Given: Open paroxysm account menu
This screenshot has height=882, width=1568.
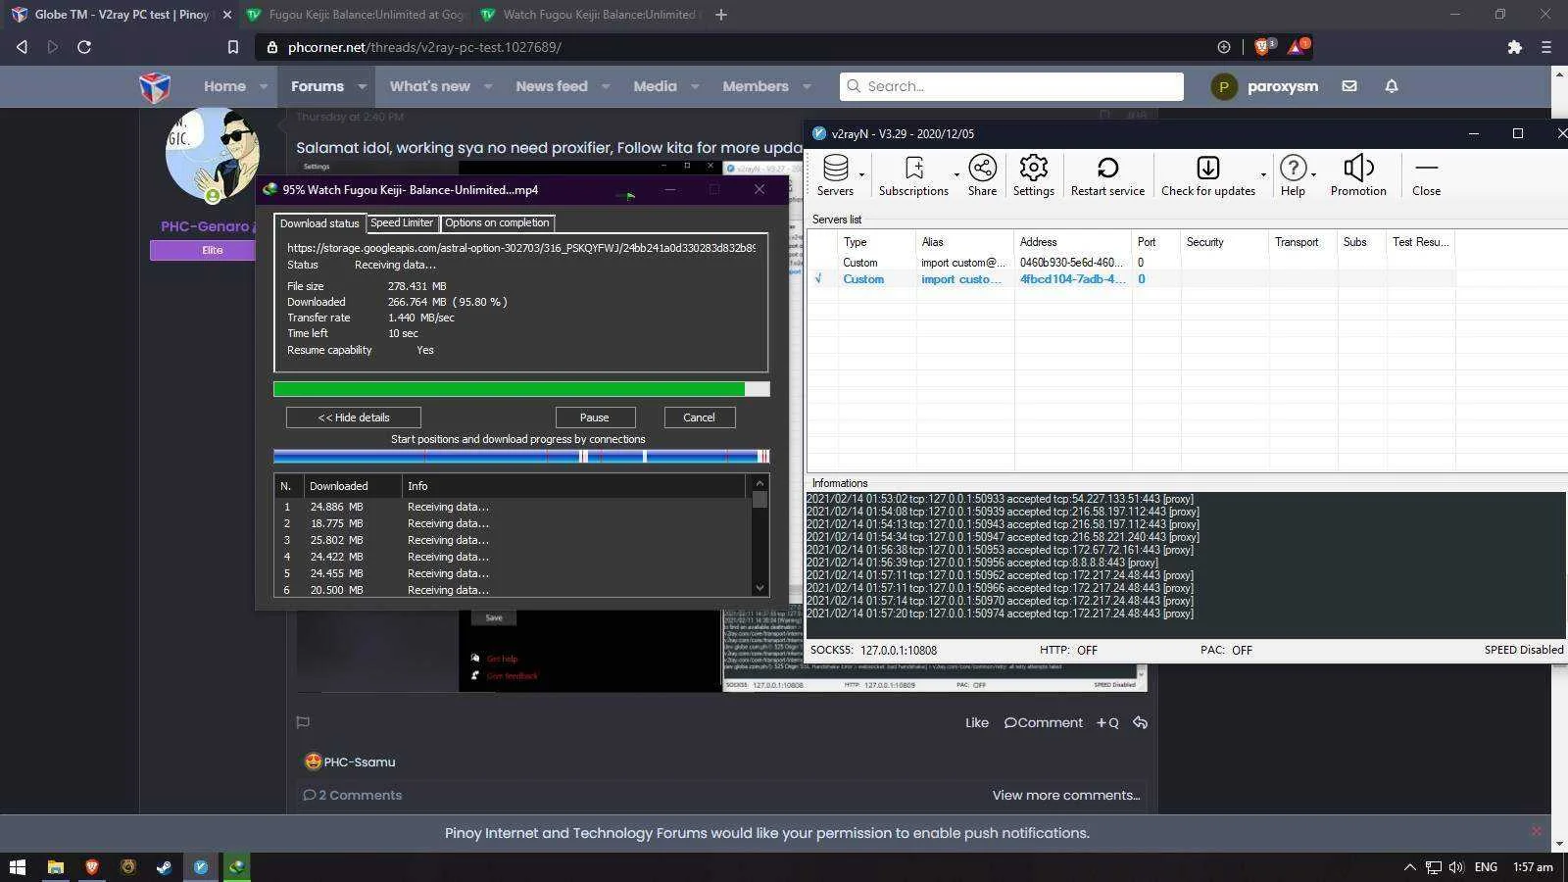Looking at the screenshot, I should pyautogui.click(x=1264, y=86).
